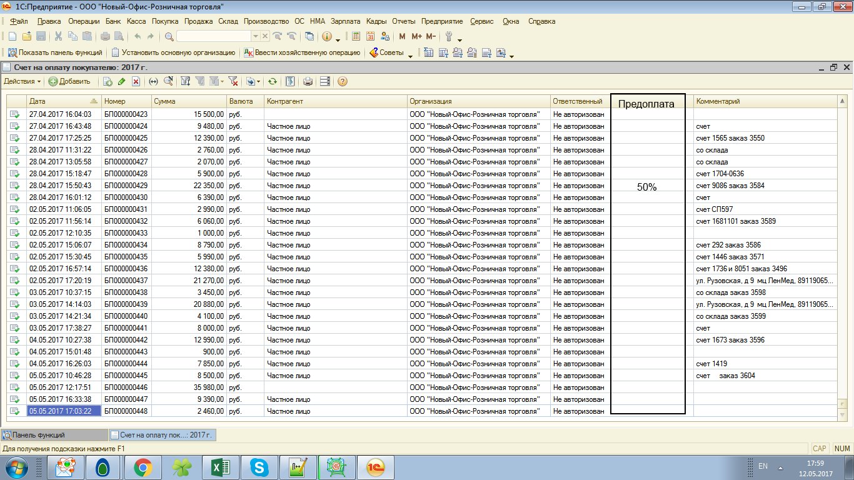854x480 pixels.
Task: Click the print icon in list toolbar
Action: click(x=308, y=81)
